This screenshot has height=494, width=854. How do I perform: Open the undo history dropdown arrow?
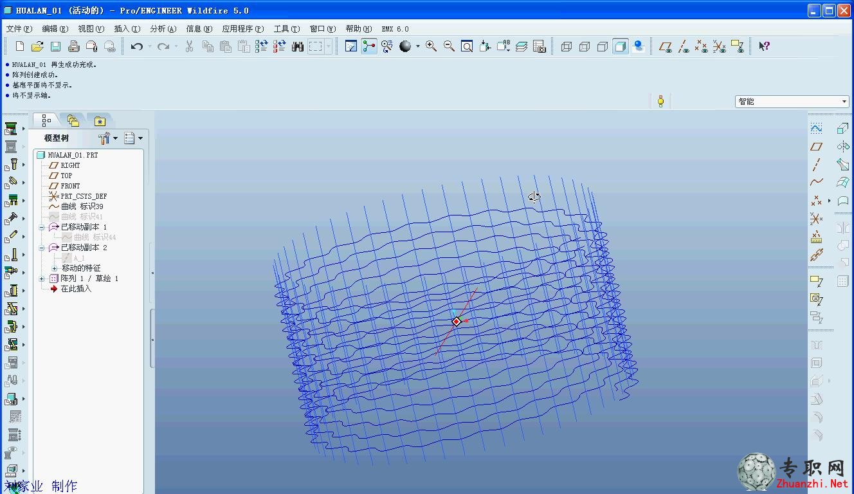(x=150, y=46)
